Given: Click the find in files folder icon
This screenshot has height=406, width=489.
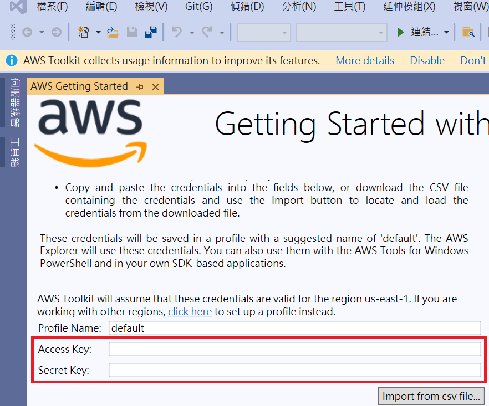Looking at the screenshot, I should 468,32.
